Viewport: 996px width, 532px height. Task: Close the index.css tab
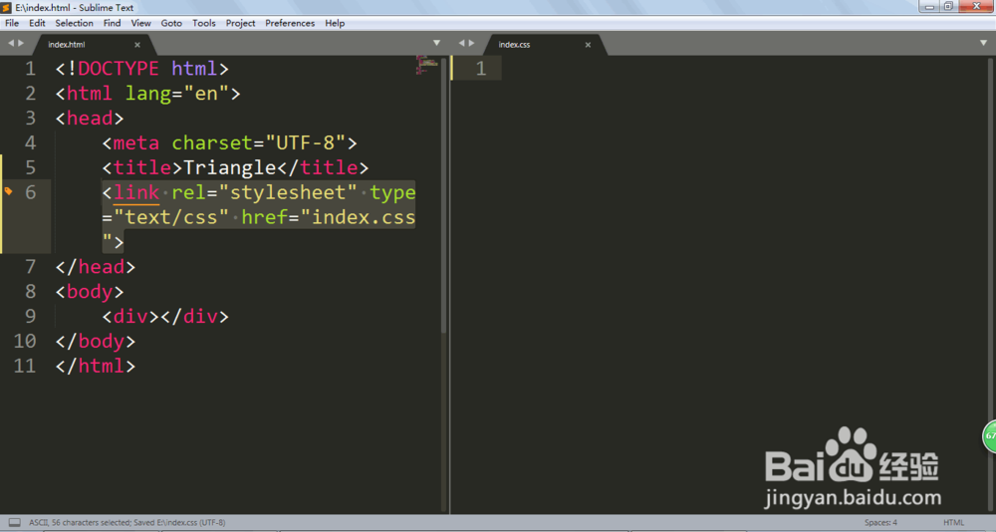[588, 45]
